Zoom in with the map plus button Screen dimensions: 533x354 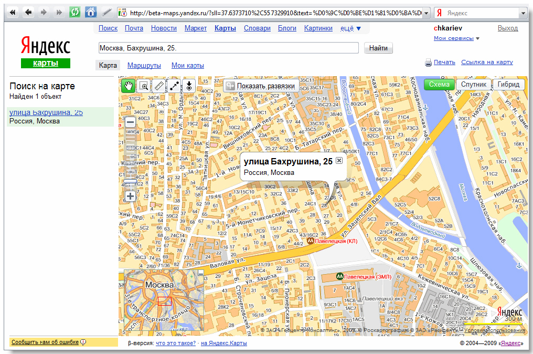[x=130, y=196]
